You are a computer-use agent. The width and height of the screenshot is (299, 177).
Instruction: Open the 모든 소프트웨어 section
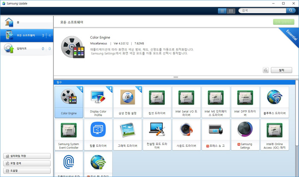26,35
